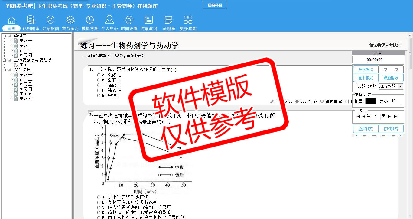Open 介绍指南 compass icon
The height and width of the screenshot is (219, 413).
pyautogui.click(x=50, y=20)
